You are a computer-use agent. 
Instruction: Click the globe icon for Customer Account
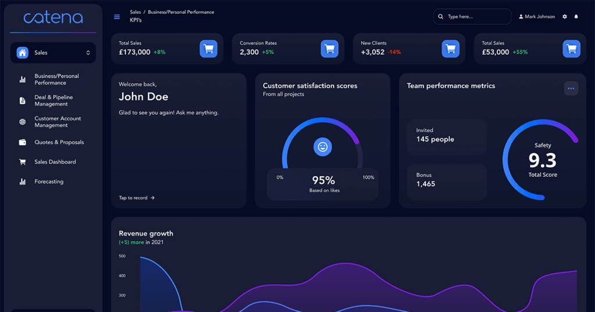[23, 122]
